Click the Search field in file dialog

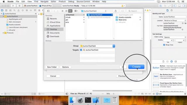[x=134, y=11]
